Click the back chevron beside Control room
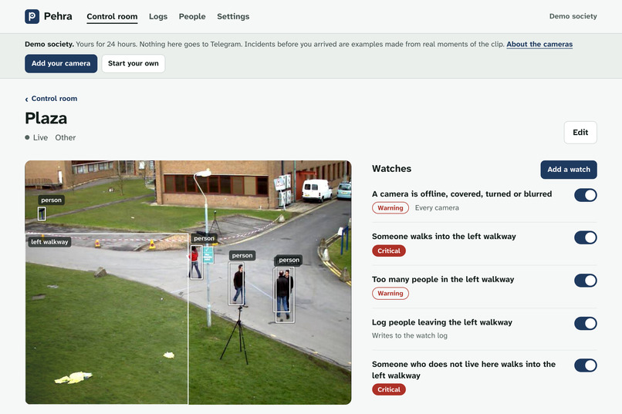The height and width of the screenshot is (414, 622). (x=26, y=99)
